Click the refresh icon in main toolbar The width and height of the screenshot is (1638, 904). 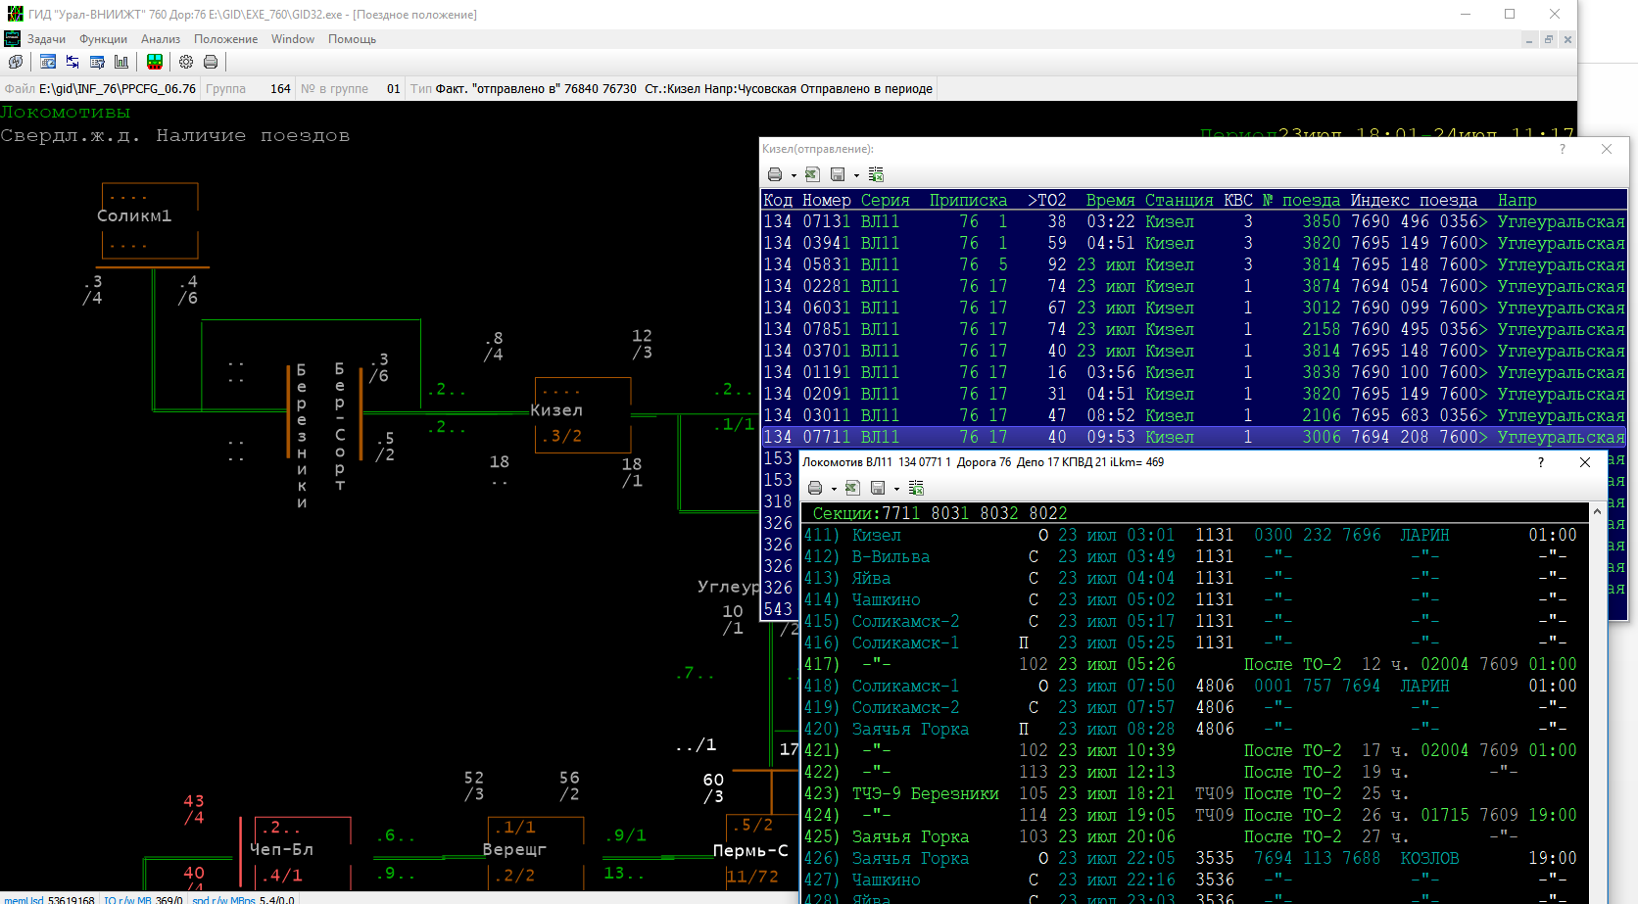click(x=16, y=62)
